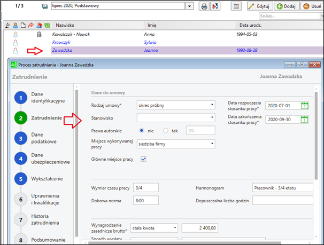
Task: Click the Dopuszczalna liczba godzin field
Action: (282, 201)
